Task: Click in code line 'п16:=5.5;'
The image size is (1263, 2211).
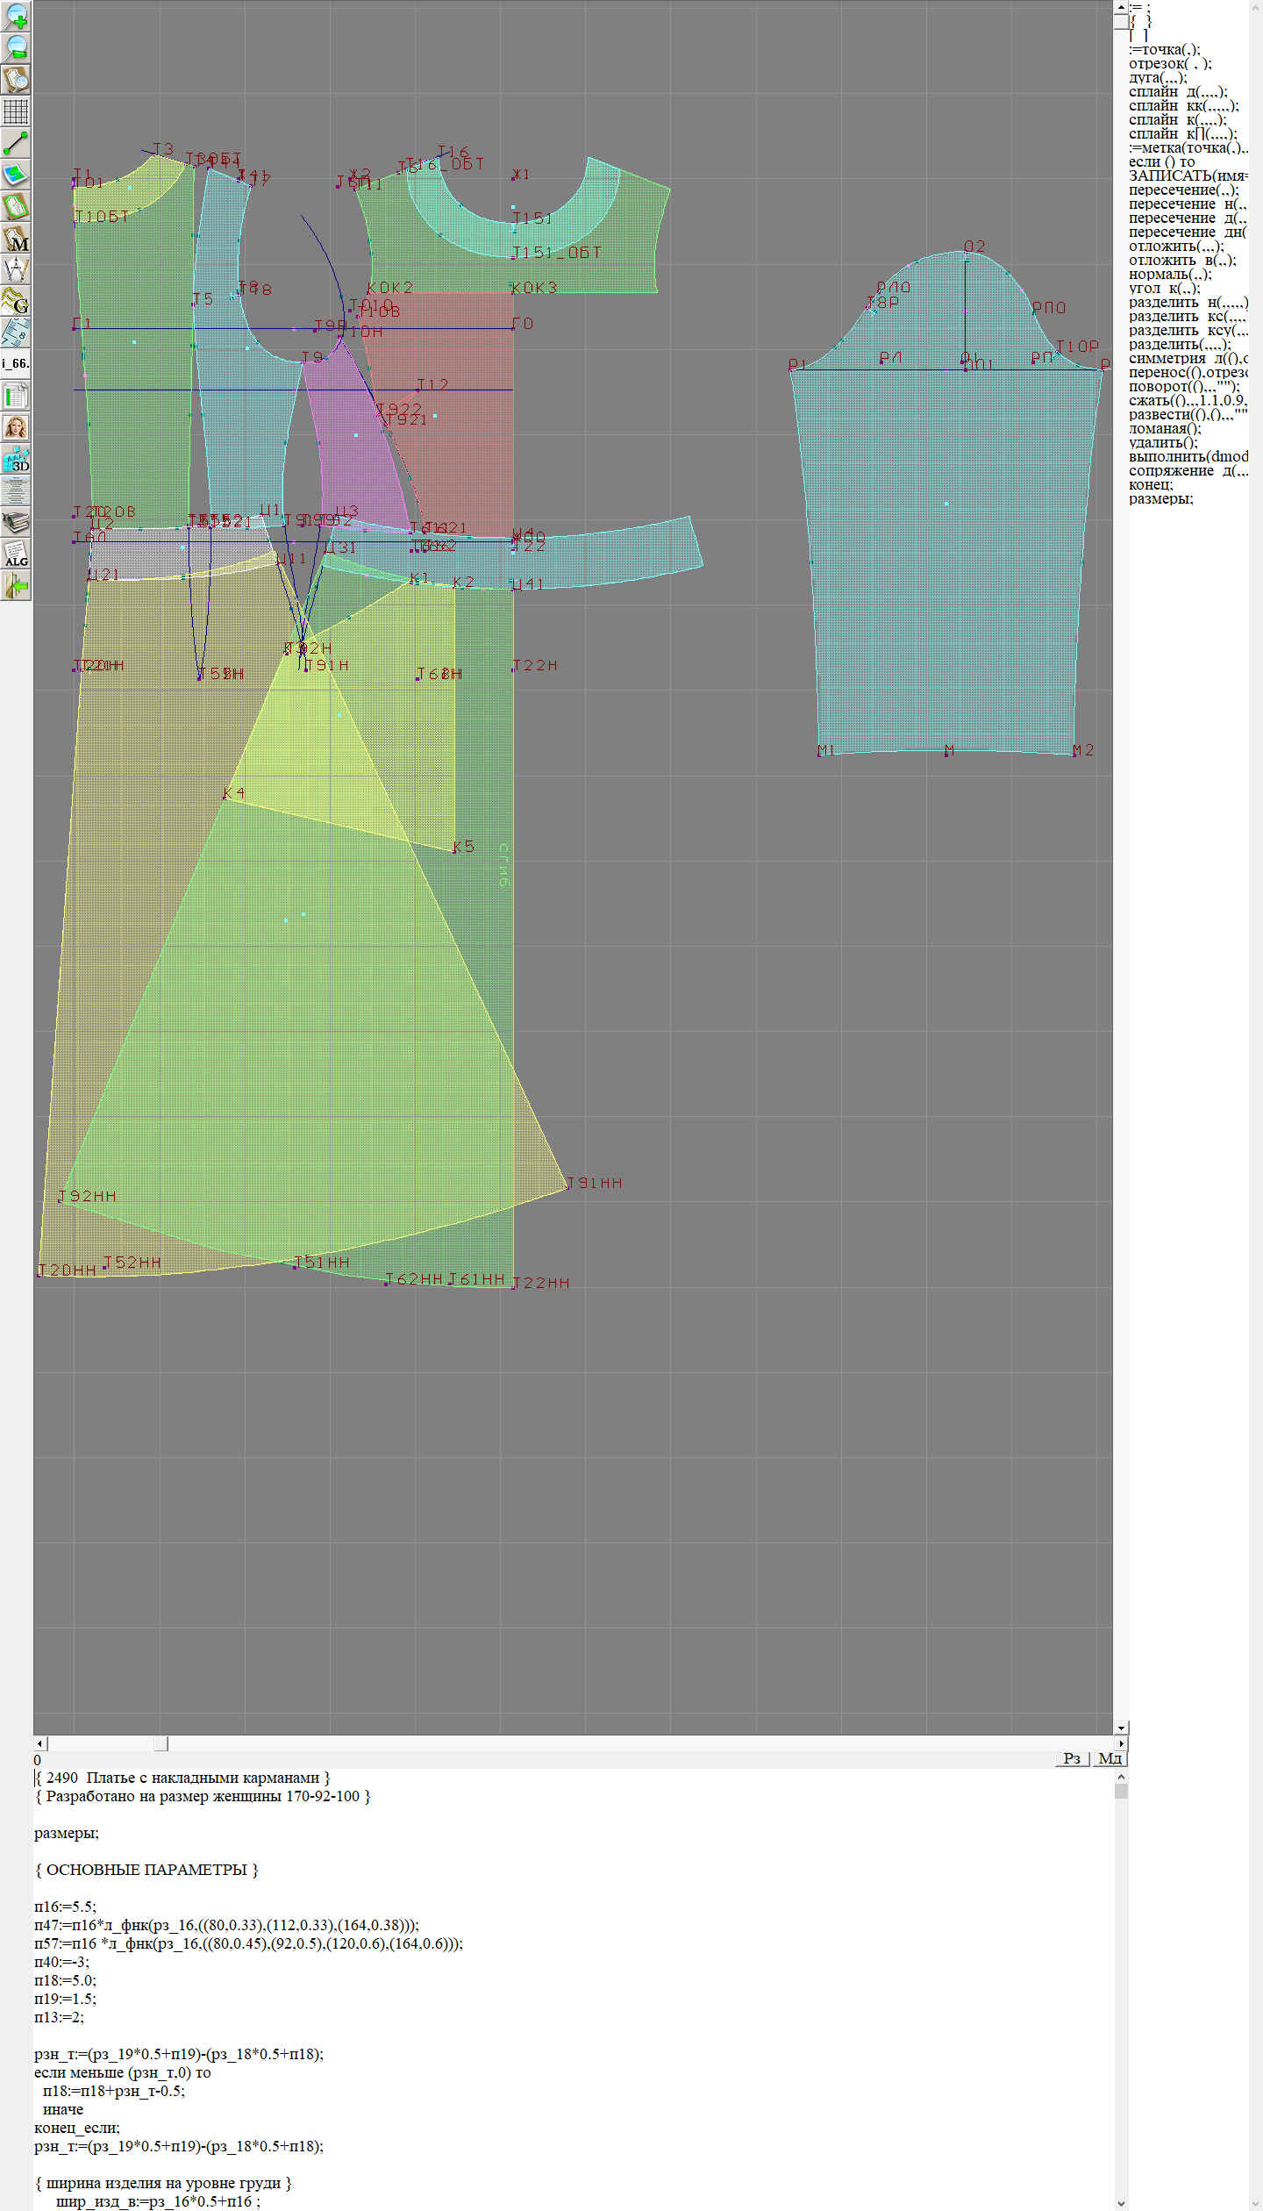Action: pos(66,1907)
